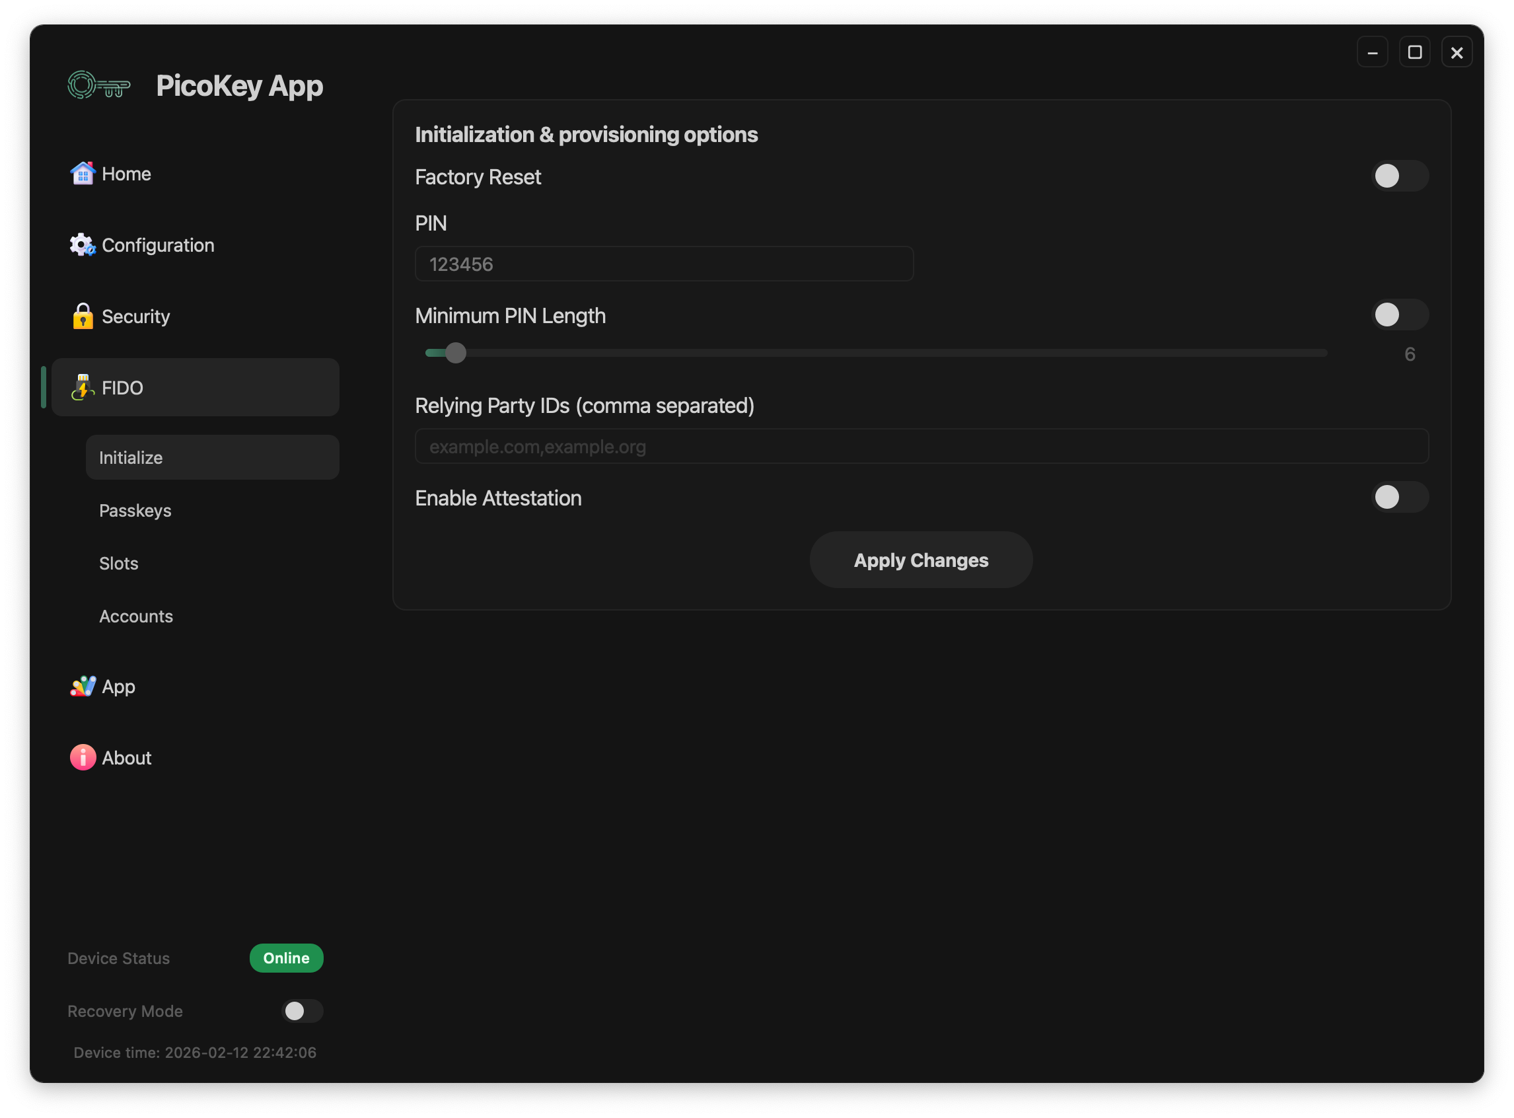Click the PIN input field
1514x1118 pixels.
664,263
